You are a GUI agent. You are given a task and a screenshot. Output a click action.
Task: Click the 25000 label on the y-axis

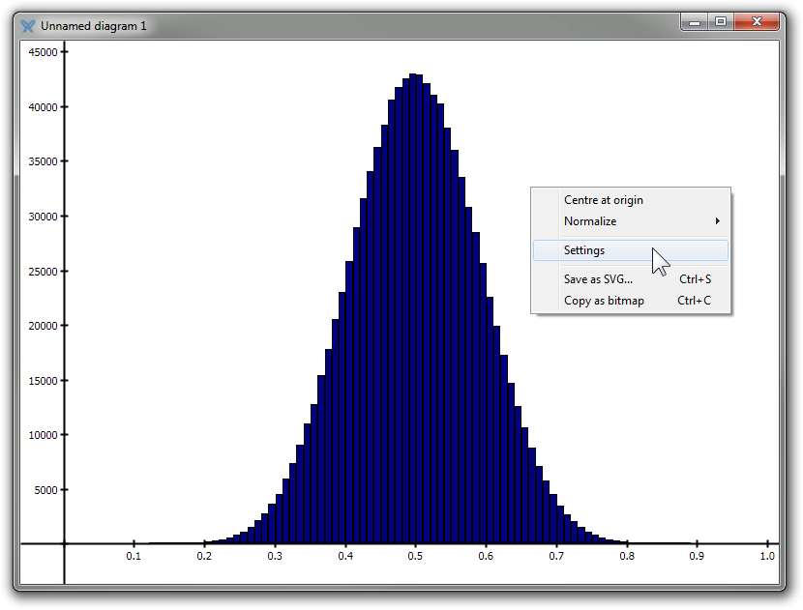[x=39, y=271]
